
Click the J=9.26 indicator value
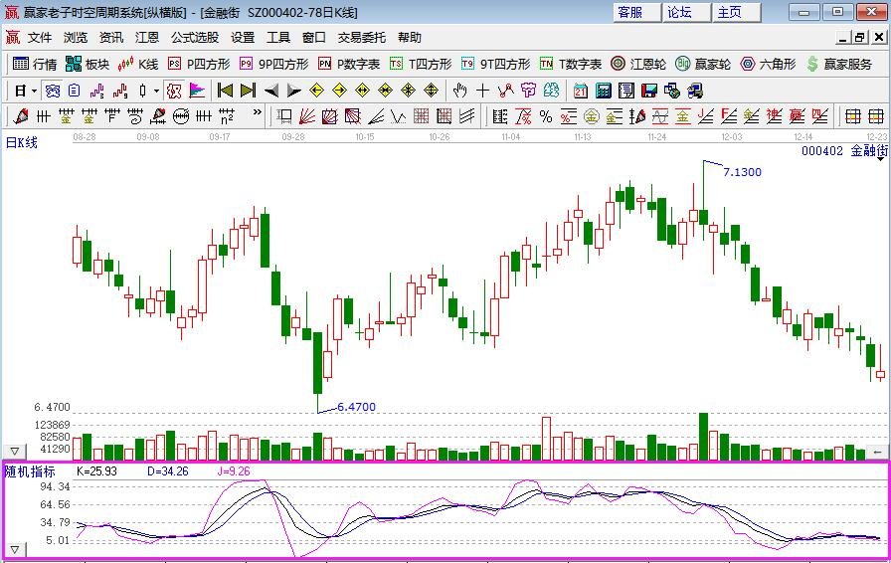(x=234, y=471)
